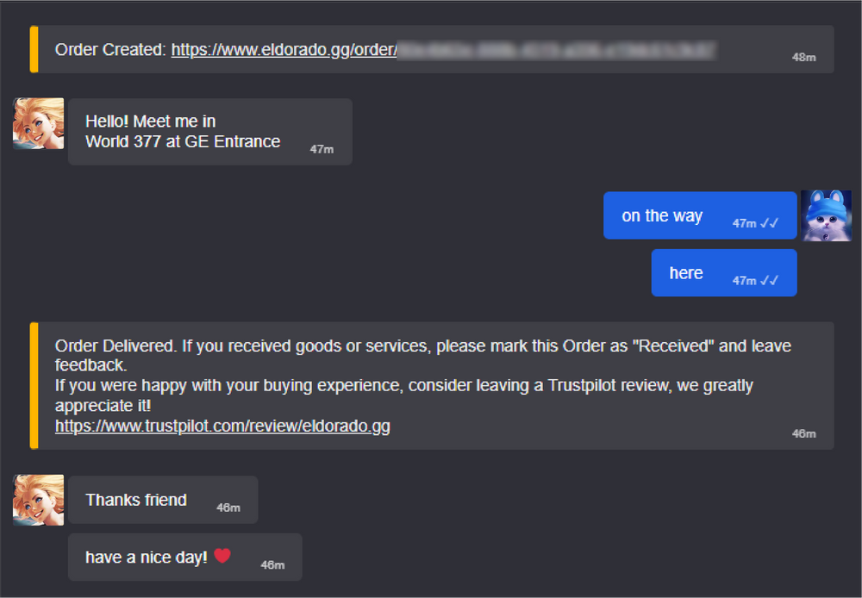Click the yellow bar on the Order Delivered notice
The image size is (862, 598).
click(34, 383)
